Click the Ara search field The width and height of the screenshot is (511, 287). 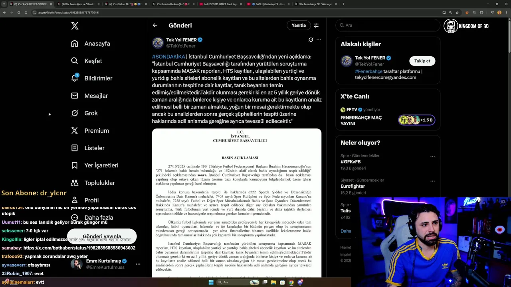pos(388,25)
